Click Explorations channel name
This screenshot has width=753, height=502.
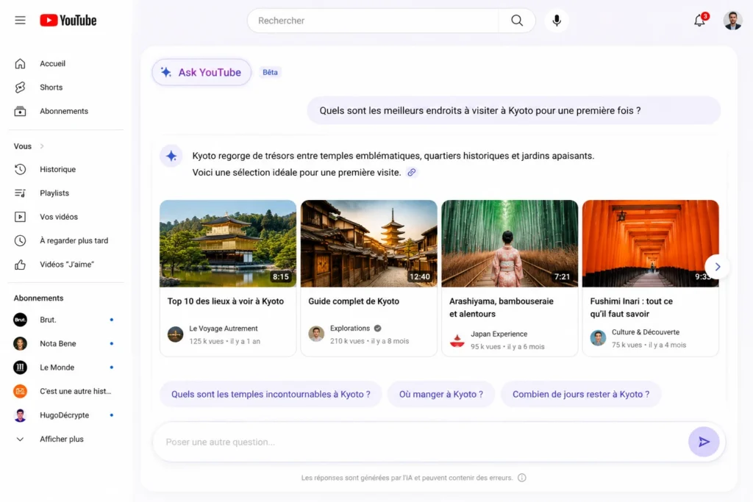[349, 329]
